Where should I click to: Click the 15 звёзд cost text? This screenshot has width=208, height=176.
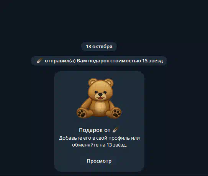[x=152, y=61]
